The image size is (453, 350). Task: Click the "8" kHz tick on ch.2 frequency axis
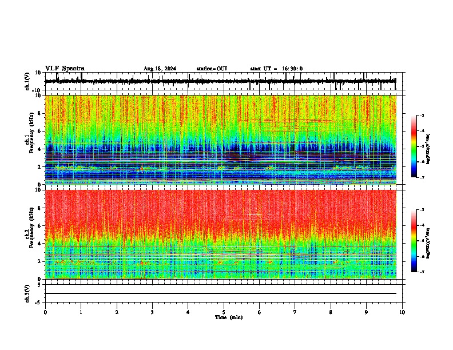39,208
